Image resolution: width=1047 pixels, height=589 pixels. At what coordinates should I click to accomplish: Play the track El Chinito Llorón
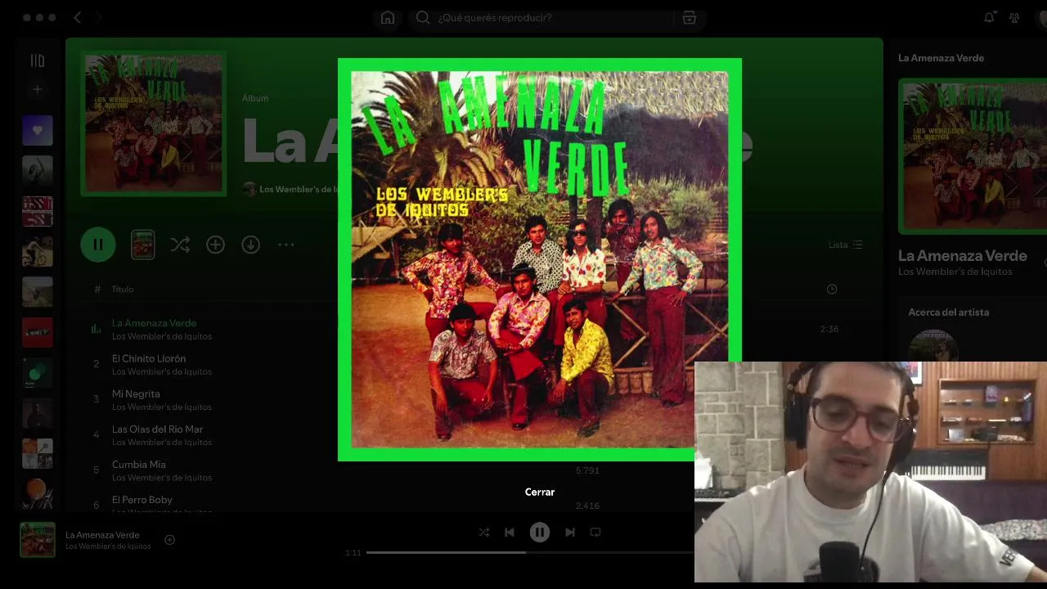pyautogui.click(x=149, y=358)
